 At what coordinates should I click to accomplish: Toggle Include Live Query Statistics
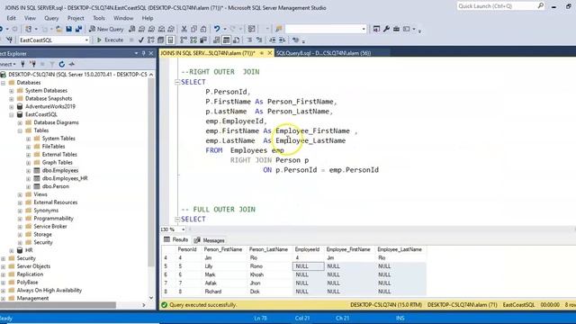click(193, 40)
